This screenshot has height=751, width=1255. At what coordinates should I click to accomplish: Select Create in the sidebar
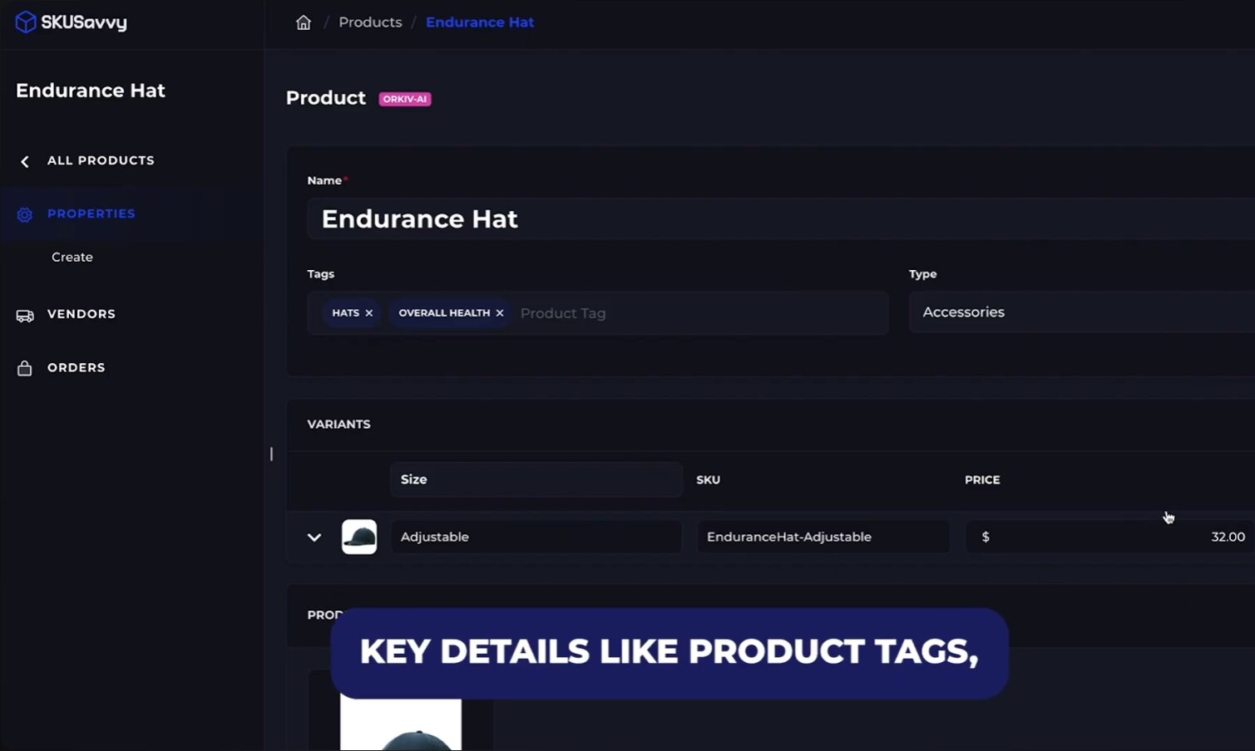tap(72, 258)
